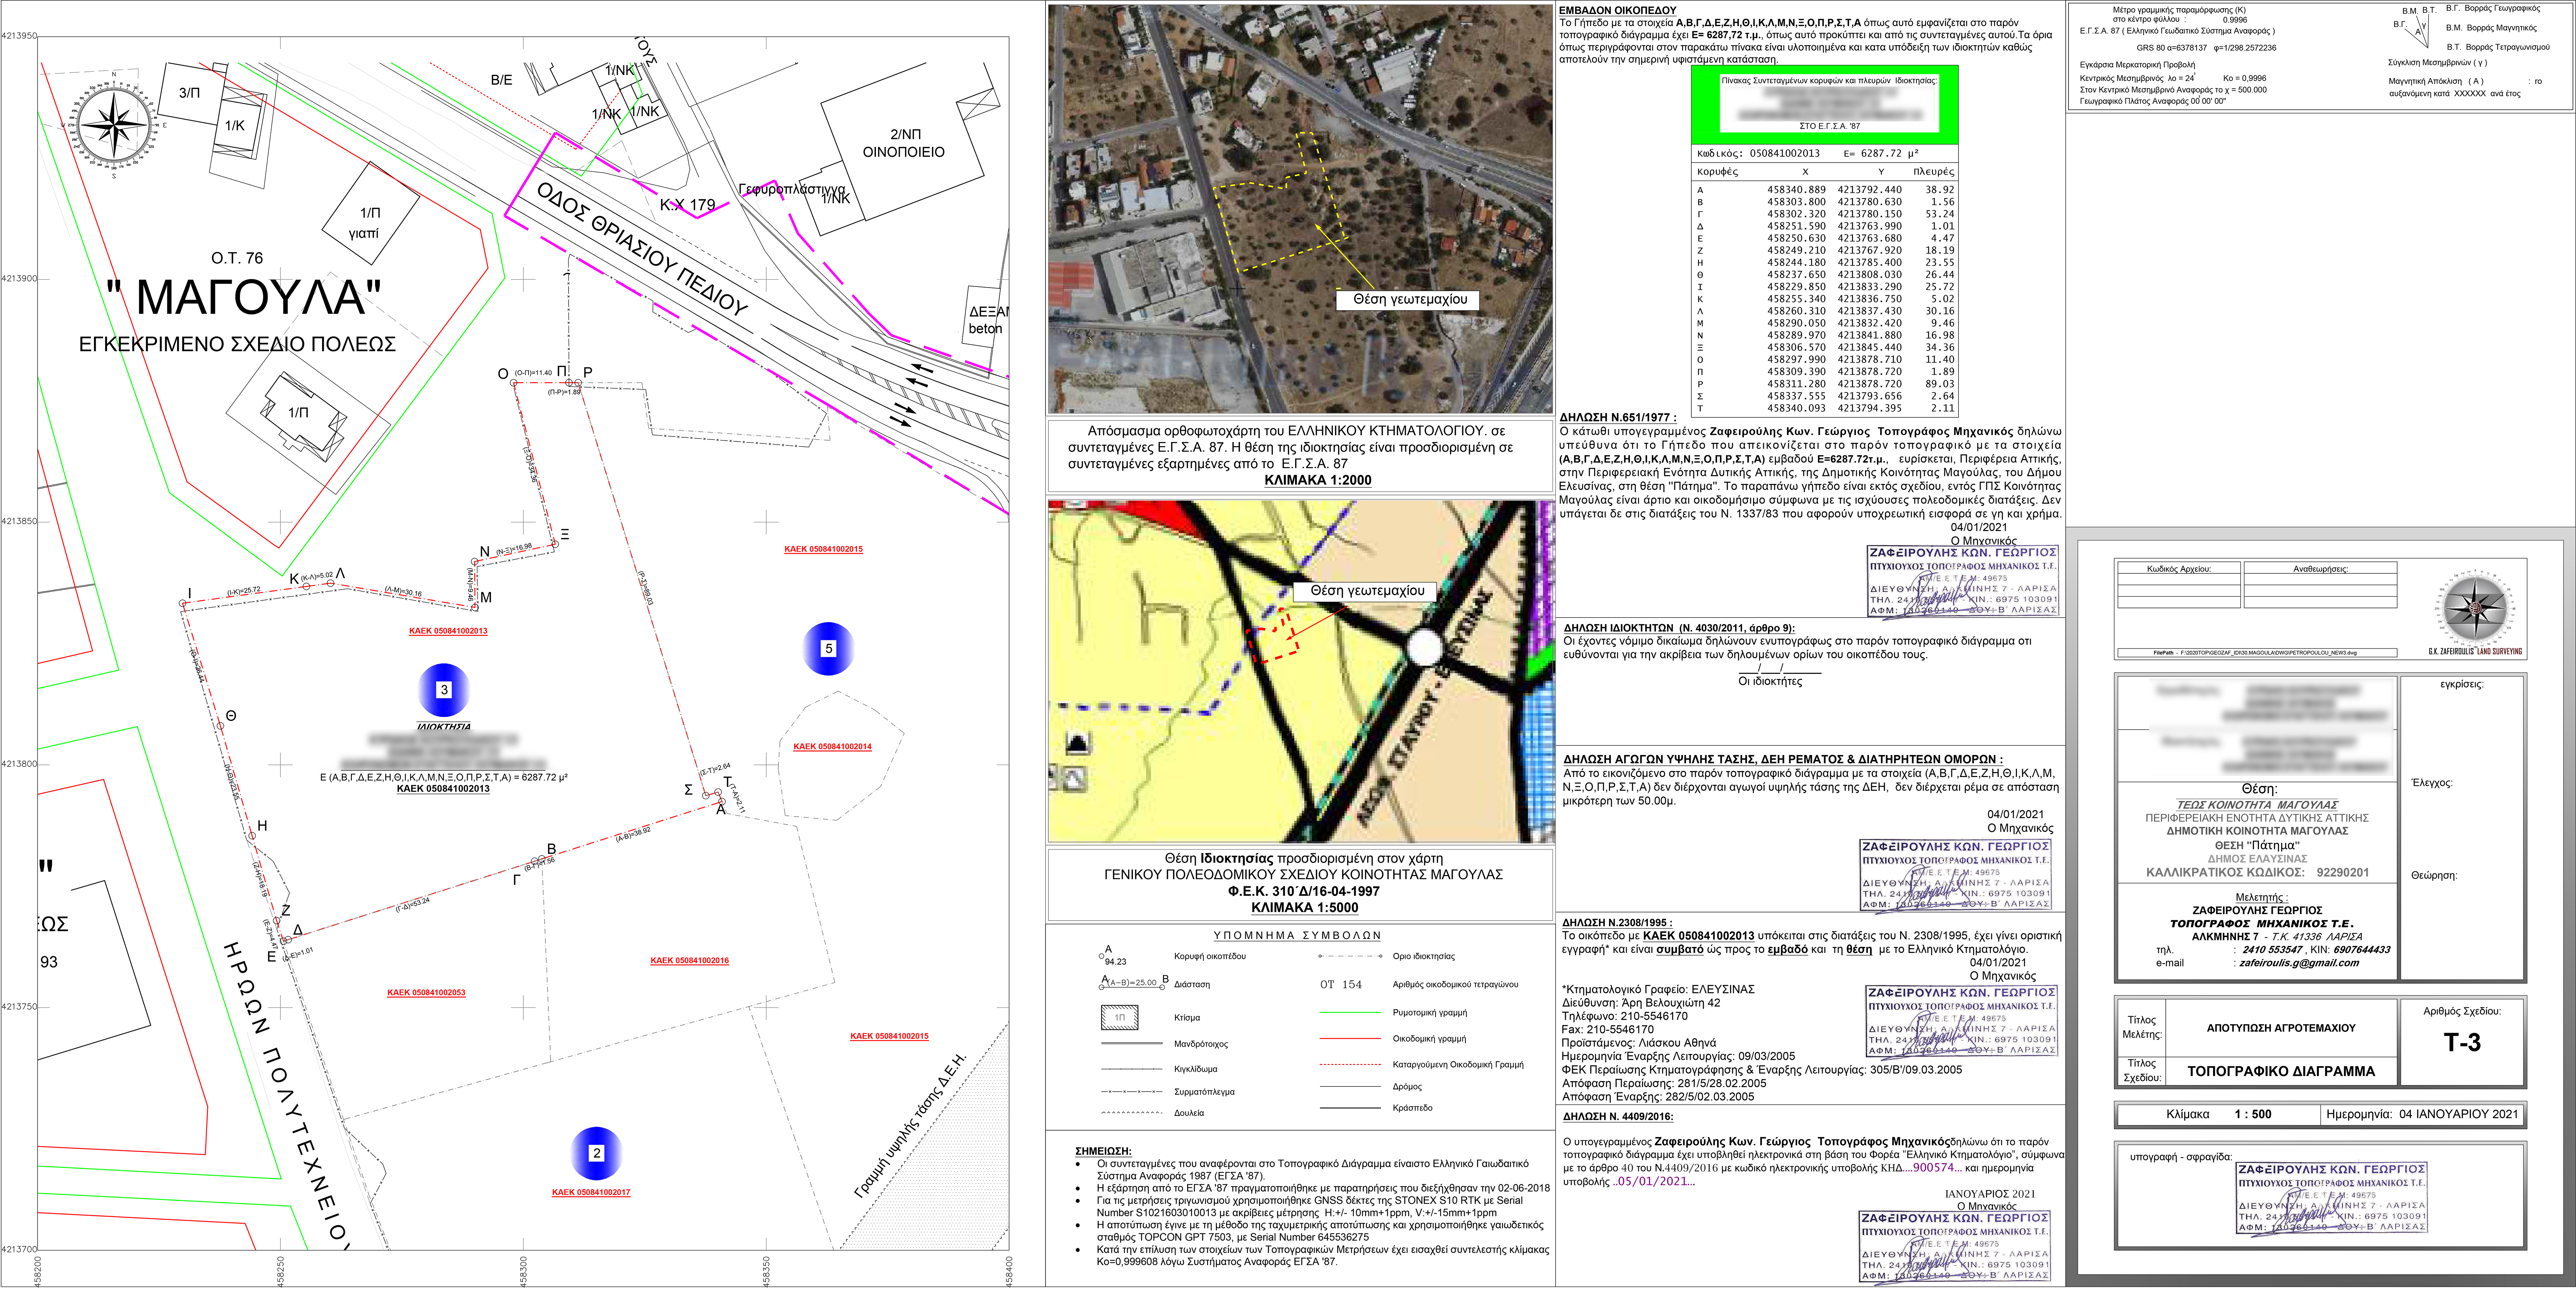Click the ΔΗΛΩΣΗ Ν.2308/1995 heading
Screen dimensions: 2576x1292
[1617, 922]
